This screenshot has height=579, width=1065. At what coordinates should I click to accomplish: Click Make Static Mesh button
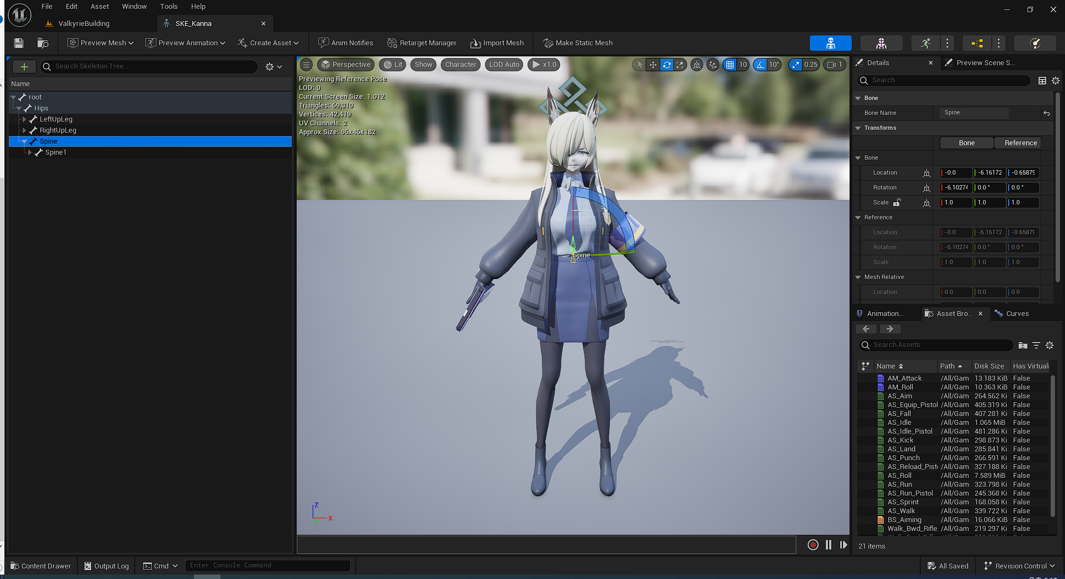pos(578,43)
